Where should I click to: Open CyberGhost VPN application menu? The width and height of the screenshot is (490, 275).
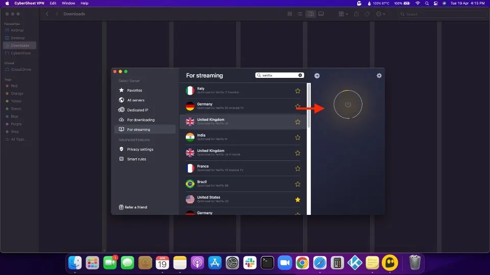point(30,3)
